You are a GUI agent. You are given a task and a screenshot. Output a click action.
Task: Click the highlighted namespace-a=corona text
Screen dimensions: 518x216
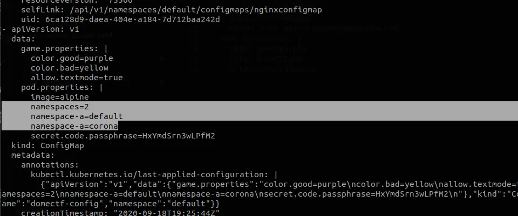[74, 126]
